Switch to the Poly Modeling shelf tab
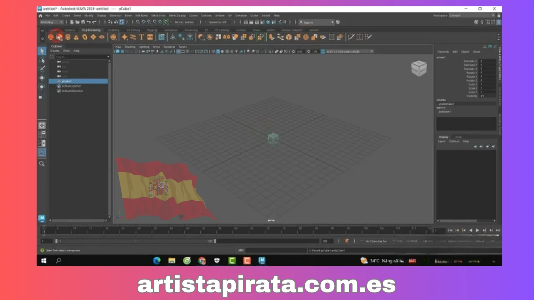 (91, 30)
